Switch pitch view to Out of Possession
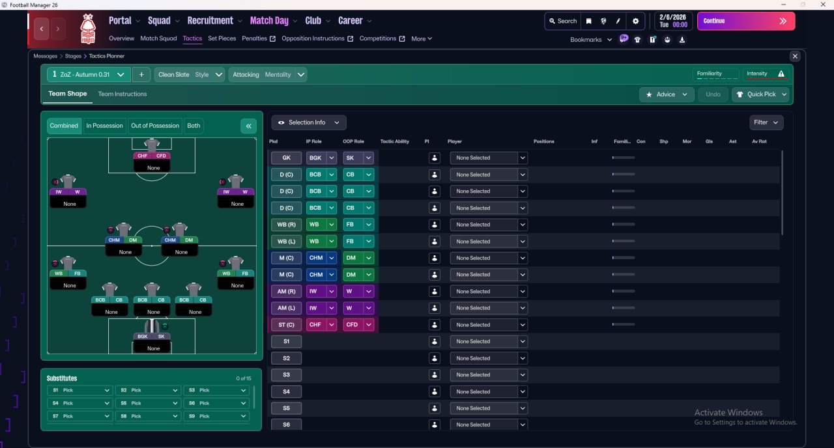 (155, 126)
